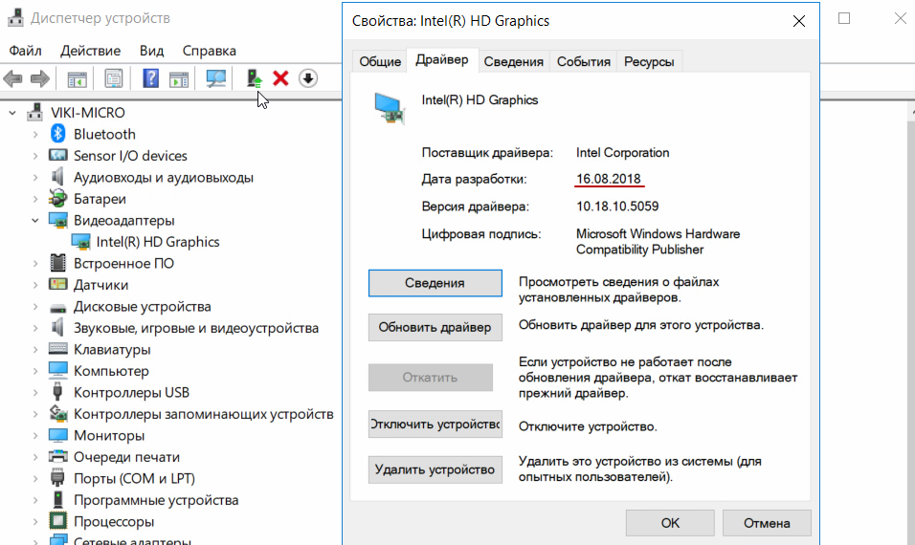Viewport: 915px width, 545px height.
Task: Select the Bluetooth category icon
Action: [x=57, y=134]
